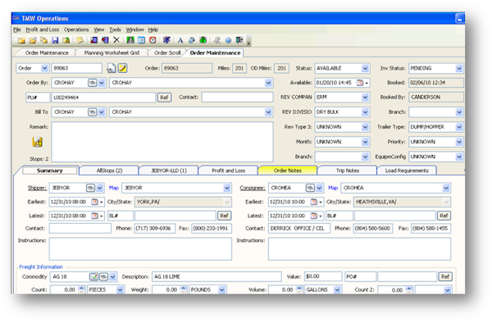Click the green money bag toolbar icon
The image size is (492, 323).
pos(203,40)
